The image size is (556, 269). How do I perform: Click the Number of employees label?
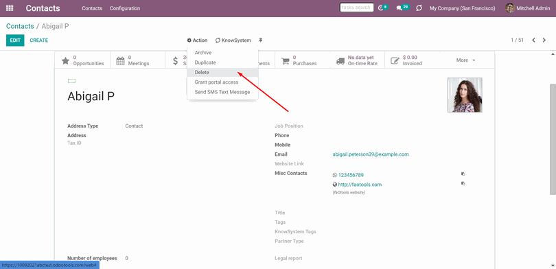pos(92,259)
